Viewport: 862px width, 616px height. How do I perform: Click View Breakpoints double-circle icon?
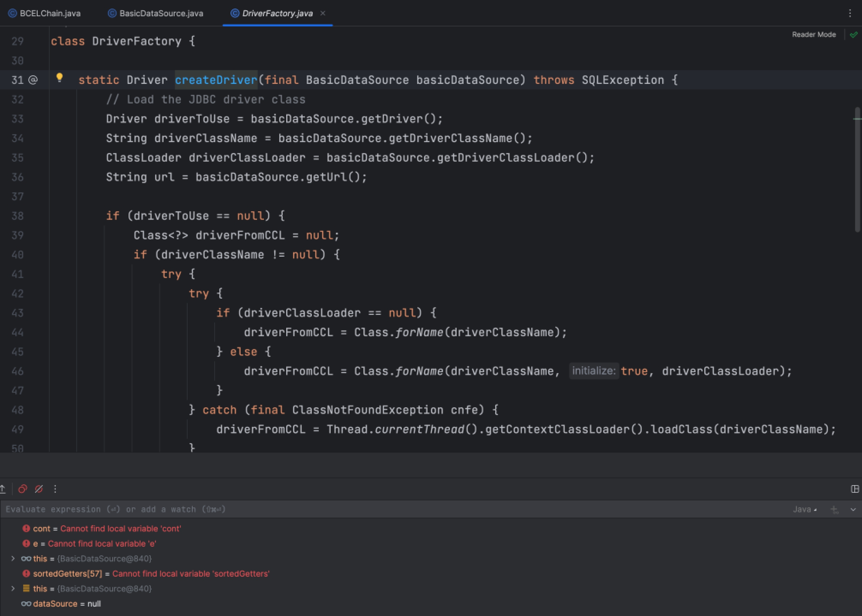coord(23,489)
